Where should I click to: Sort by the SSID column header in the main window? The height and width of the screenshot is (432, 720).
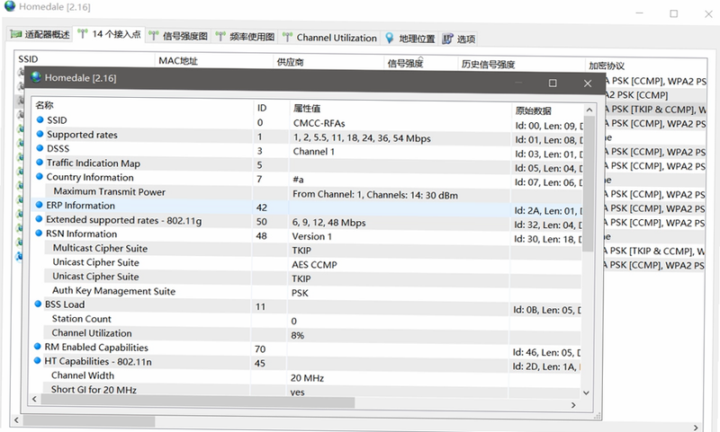(x=85, y=59)
